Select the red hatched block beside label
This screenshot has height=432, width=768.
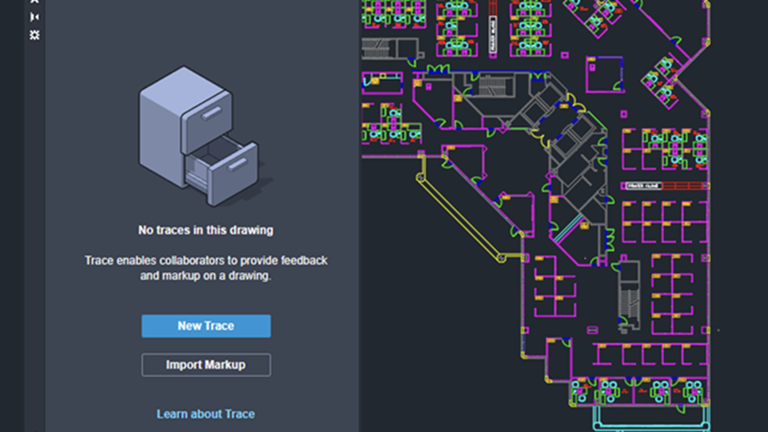682,186
